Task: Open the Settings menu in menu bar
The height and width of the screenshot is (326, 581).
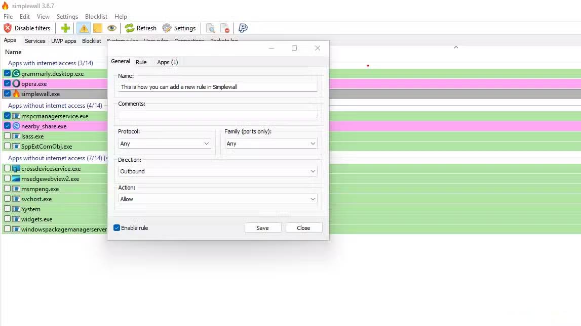Action: [x=67, y=17]
